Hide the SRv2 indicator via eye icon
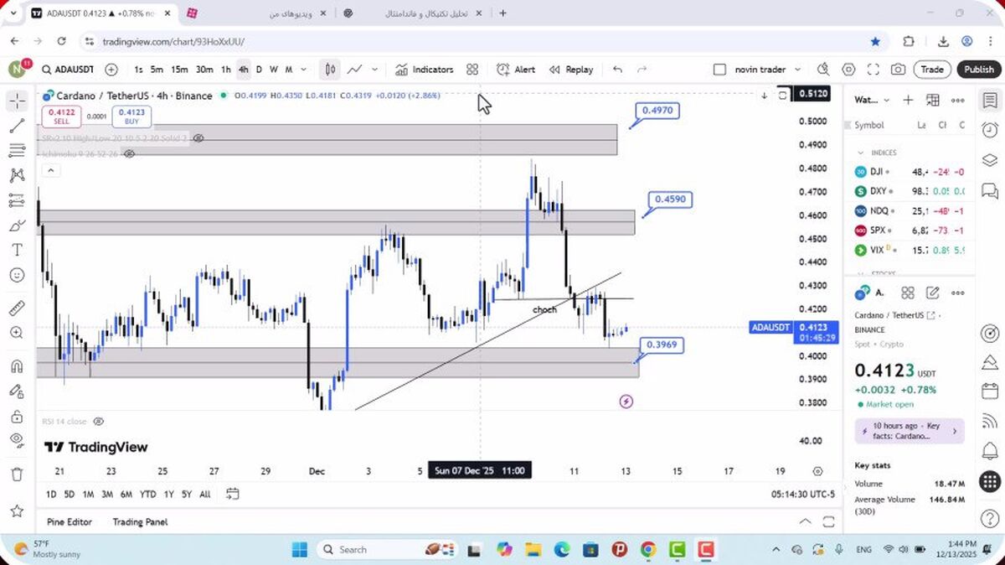 click(x=198, y=138)
